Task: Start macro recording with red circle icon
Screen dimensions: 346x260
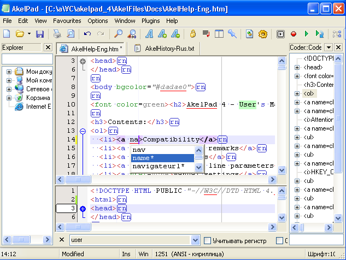Action: 294,34
